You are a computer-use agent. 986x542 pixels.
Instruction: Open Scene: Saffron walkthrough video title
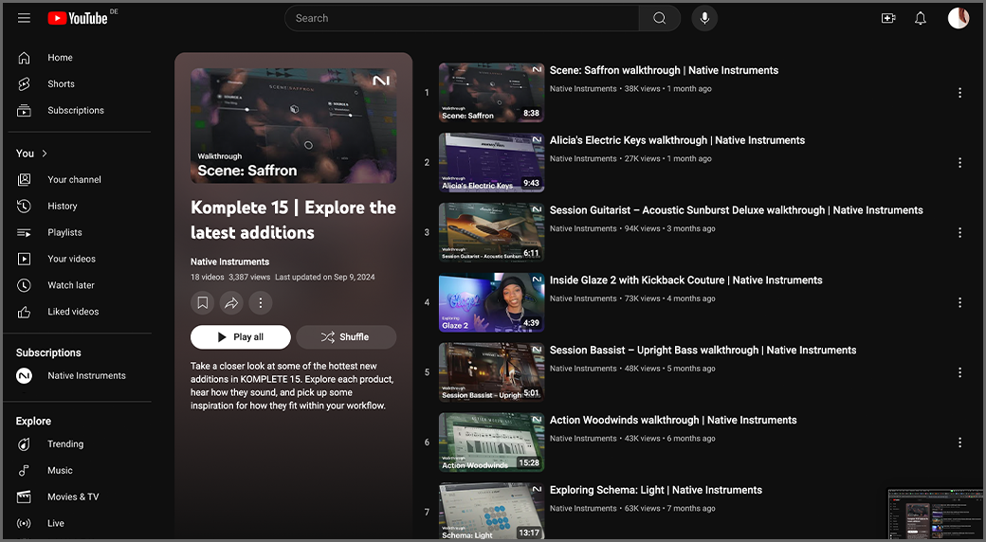pos(664,70)
